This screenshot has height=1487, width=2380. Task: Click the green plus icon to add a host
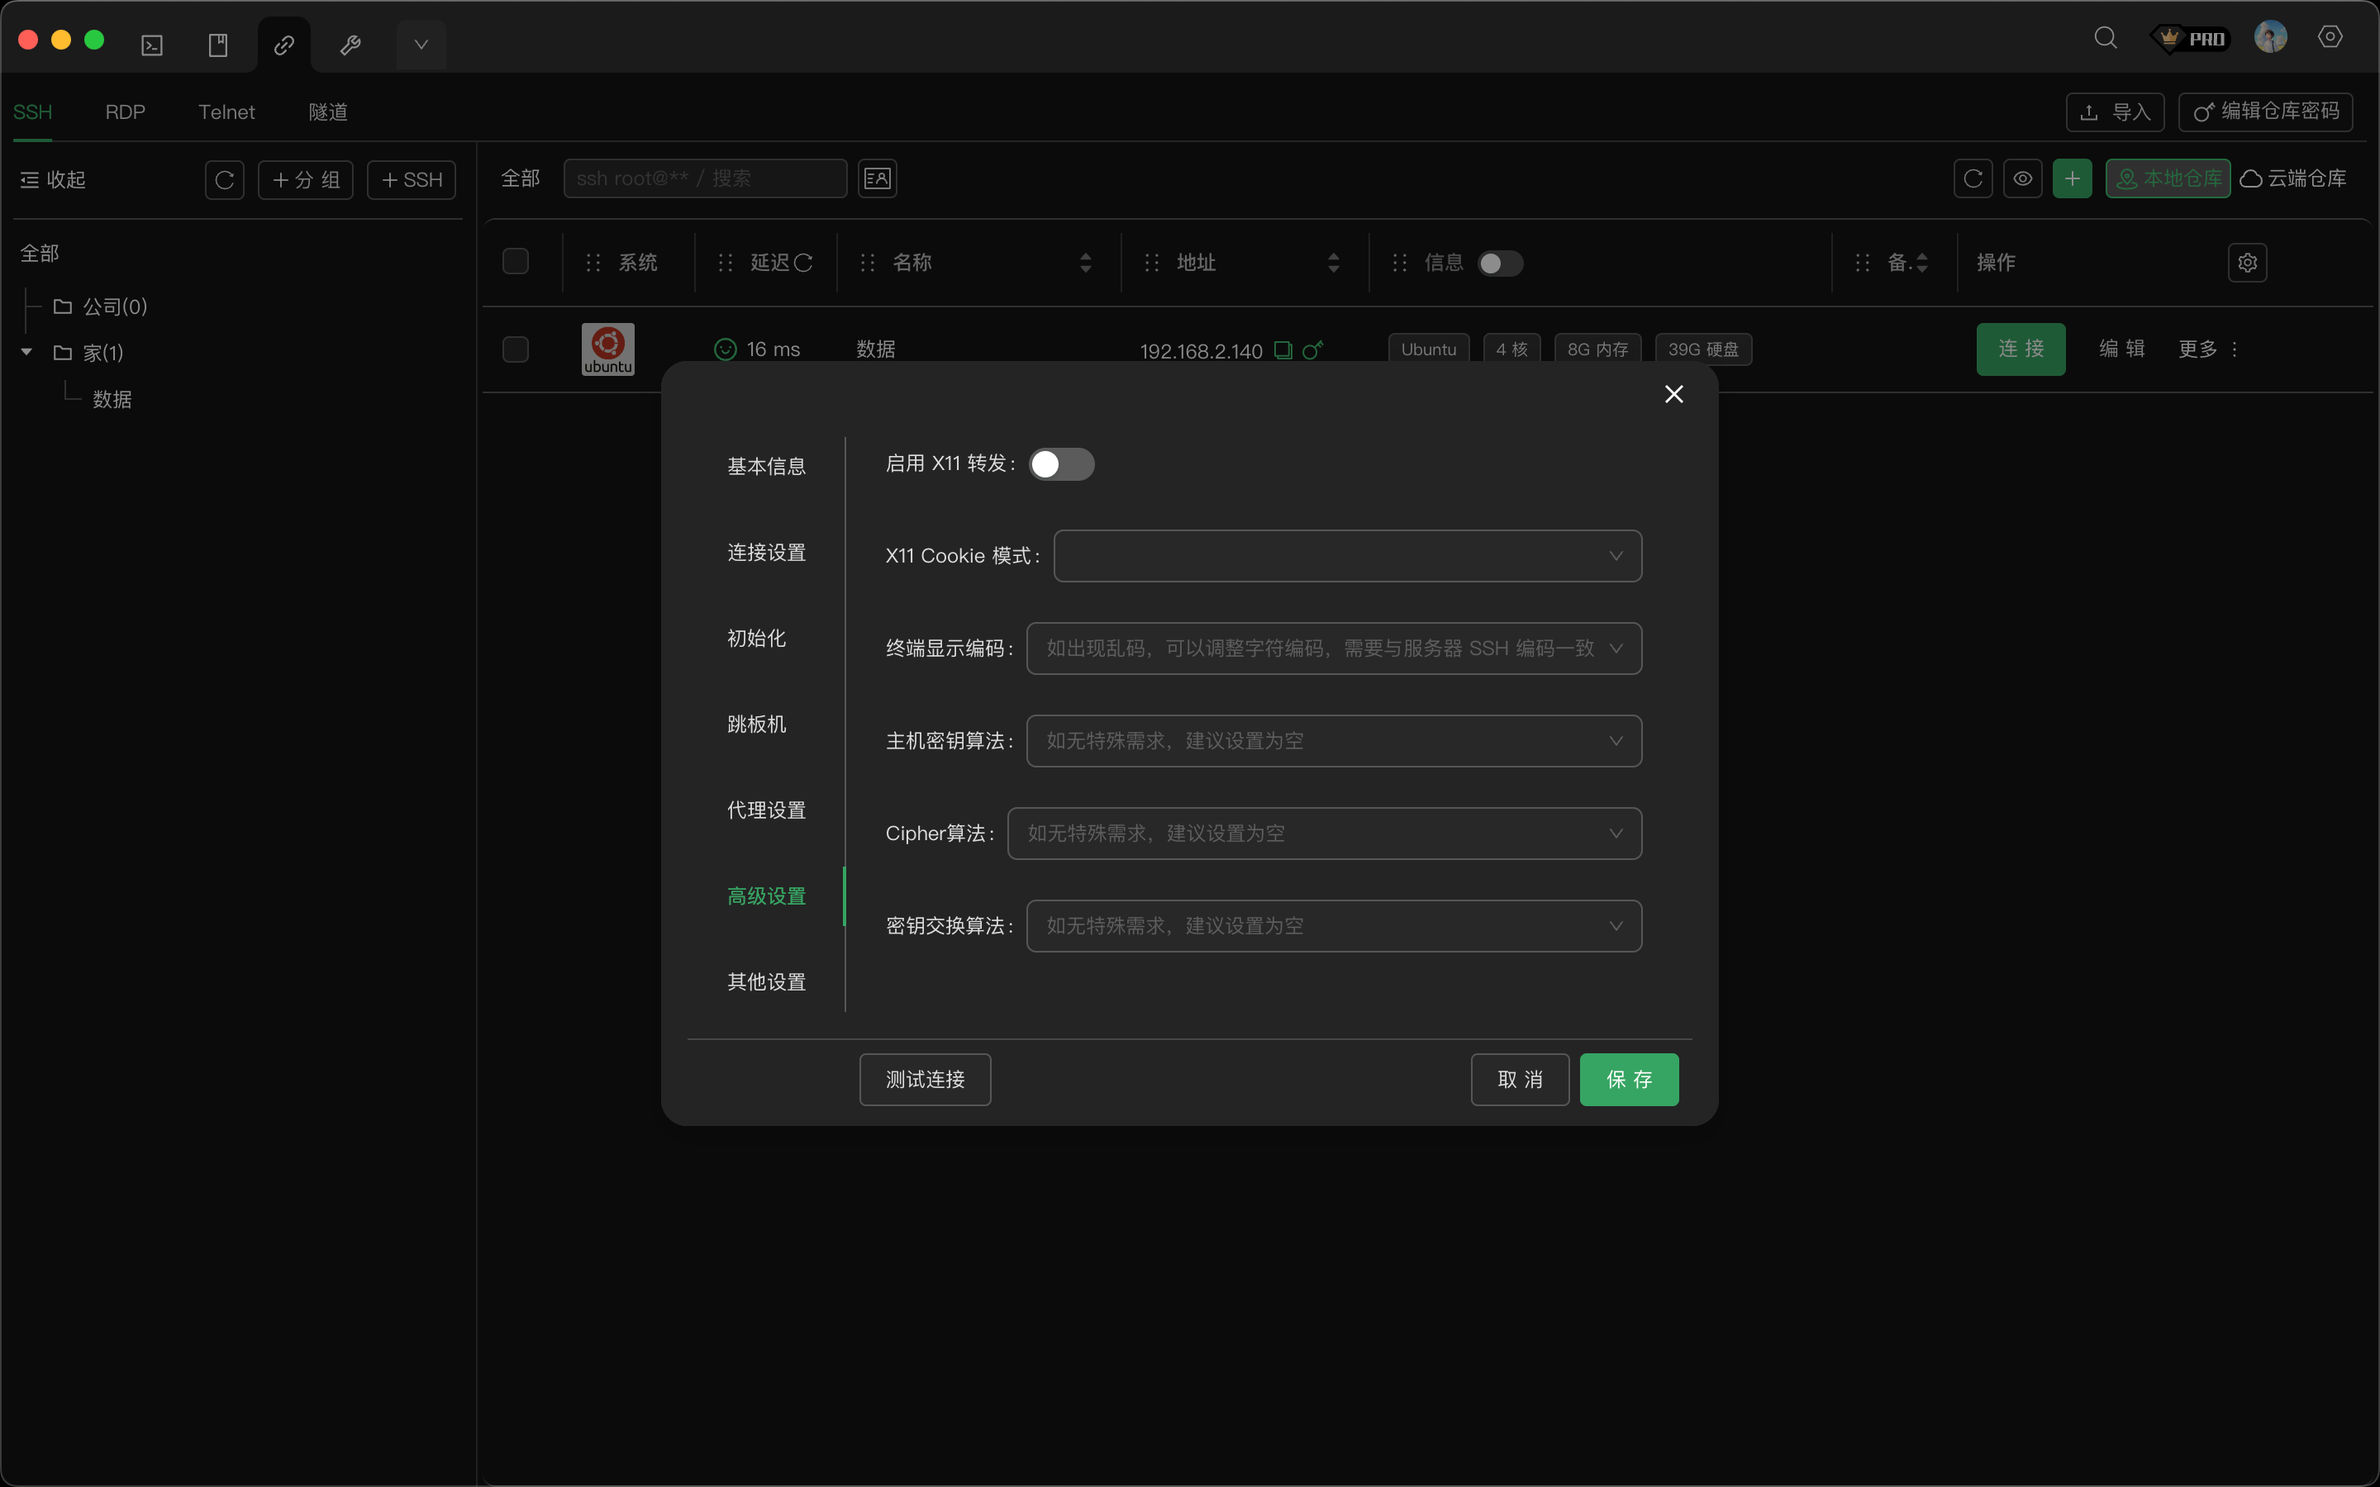[2073, 178]
